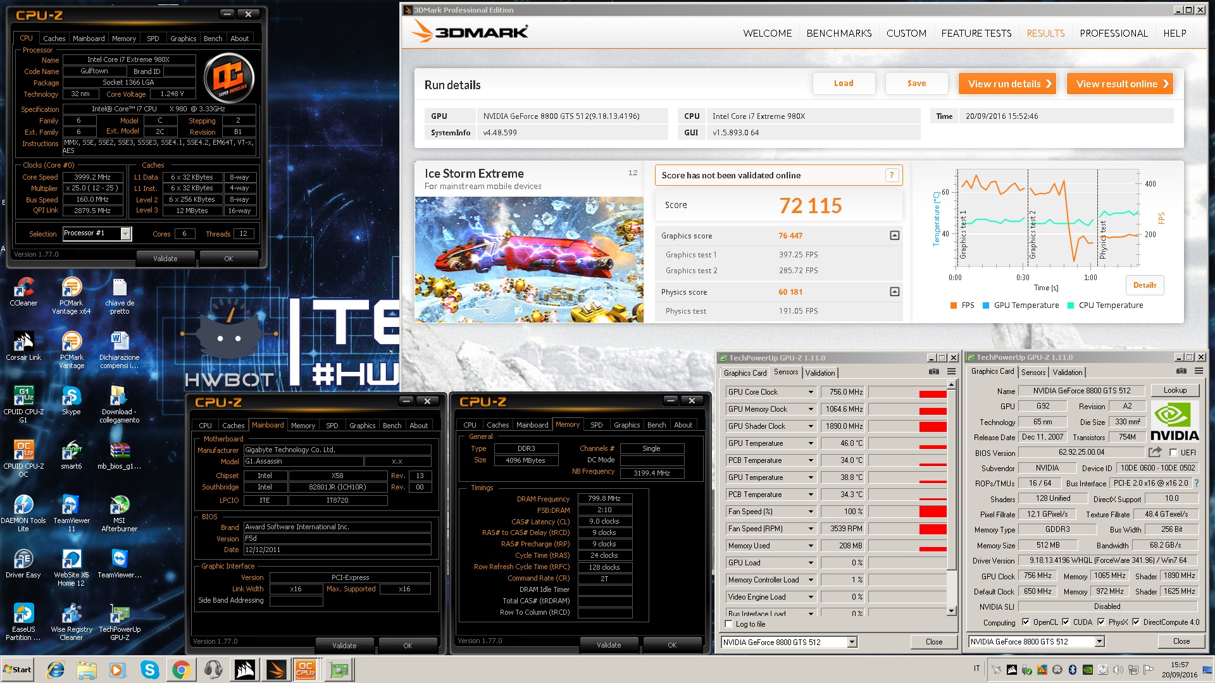Toggle the PhysX checkbox
The image size is (1215, 683).
[x=1101, y=622]
